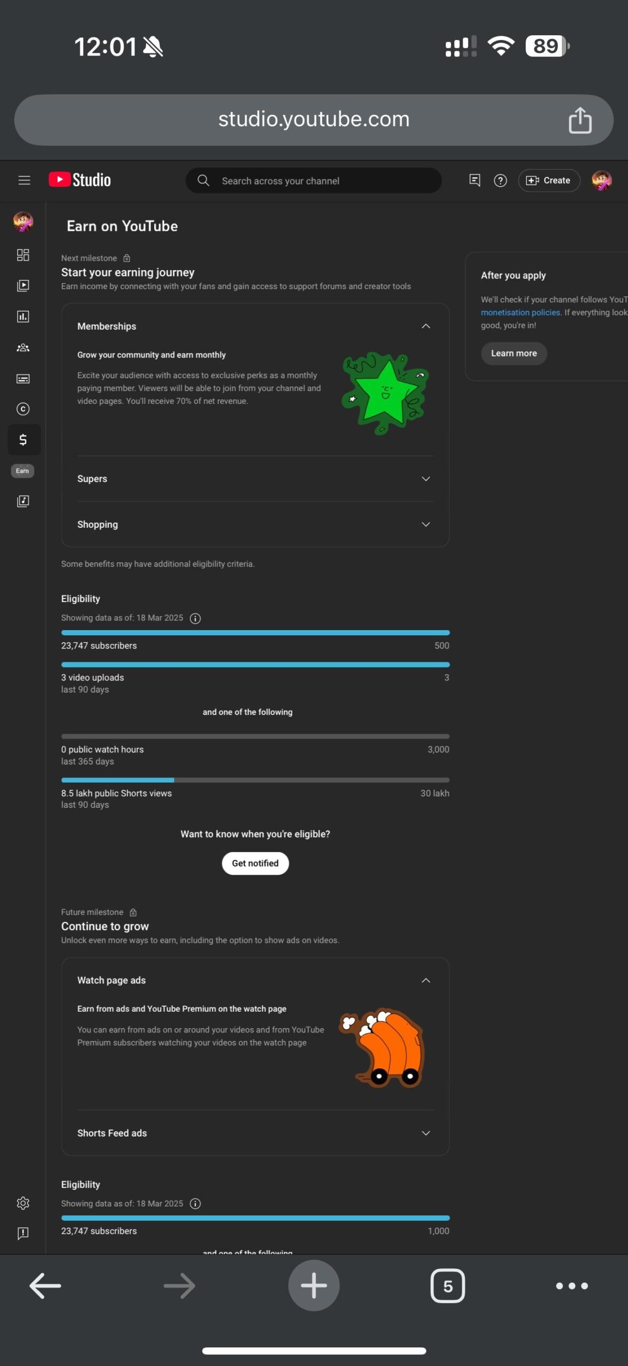628x1366 pixels.
Task: Open the Subtitles icon in sidebar
Action: 23,379
